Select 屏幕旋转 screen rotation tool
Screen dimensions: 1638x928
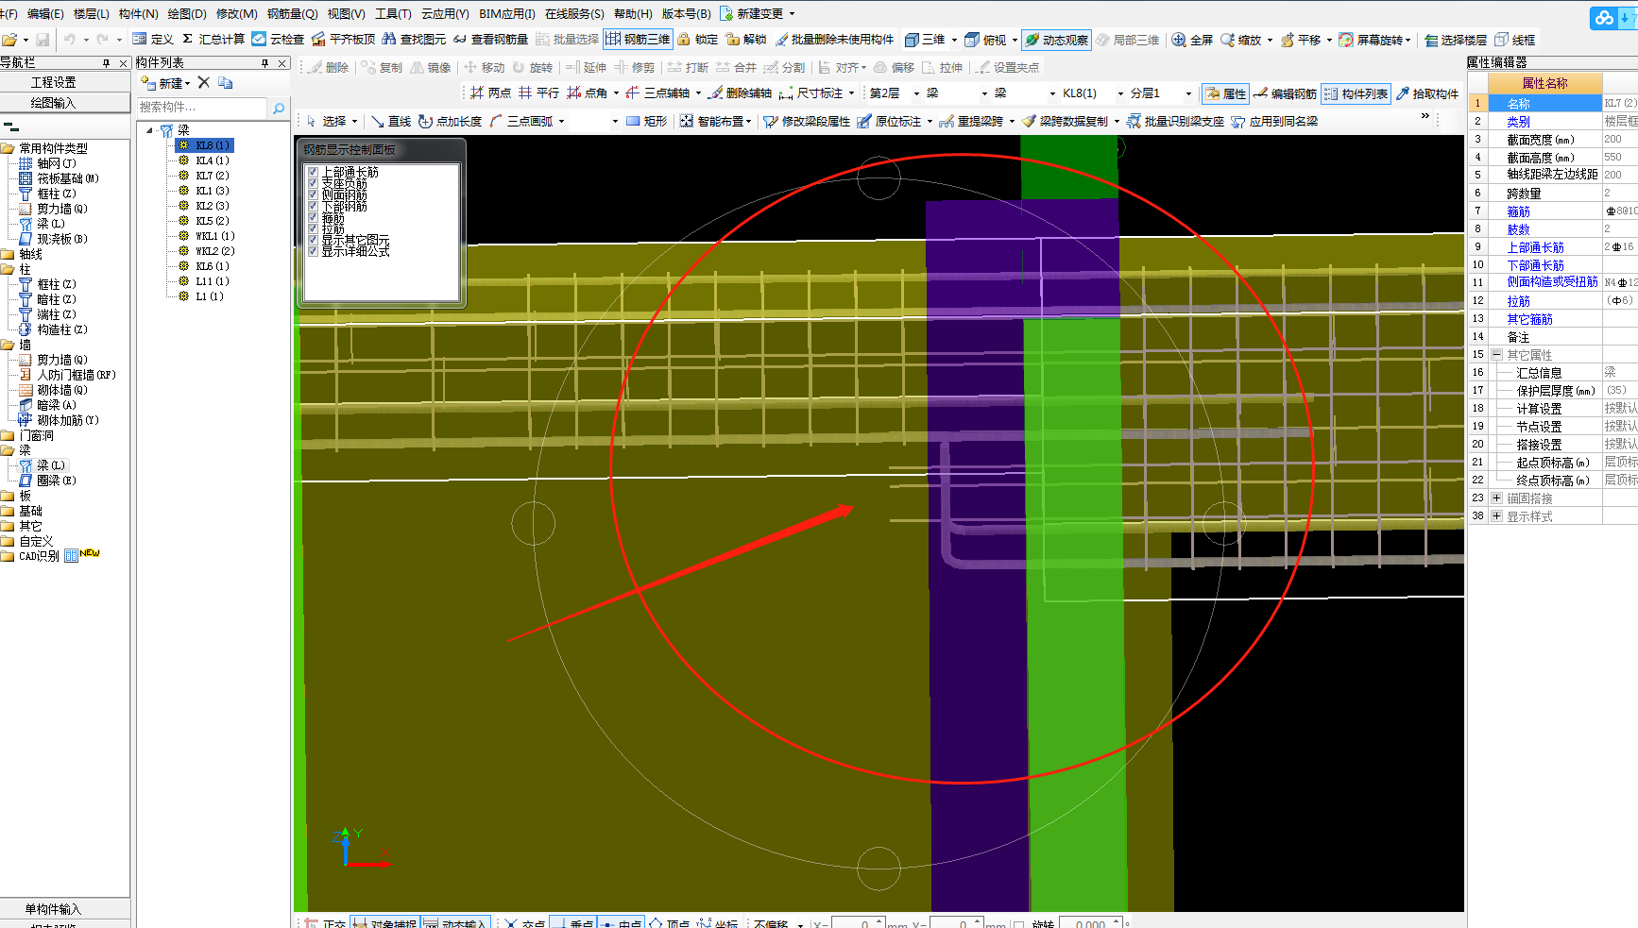pyautogui.click(x=1374, y=40)
